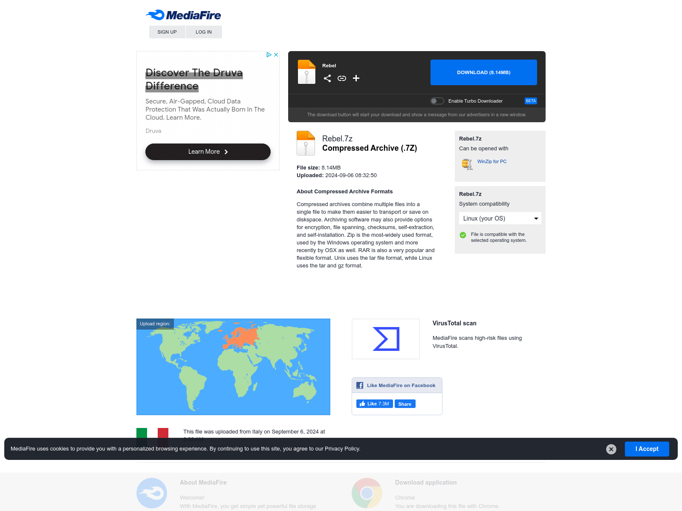Click the AdChoices triangle icon
This screenshot has height=511, width=682.
tap(269, 55)
